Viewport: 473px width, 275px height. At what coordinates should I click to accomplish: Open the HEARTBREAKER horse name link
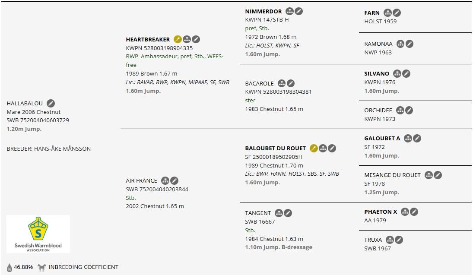[x=148, y=39]
